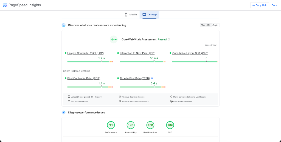Select the Desktop tab
Image resolution: width=281 pixels, height=142 pixels.
click(150, 15)
